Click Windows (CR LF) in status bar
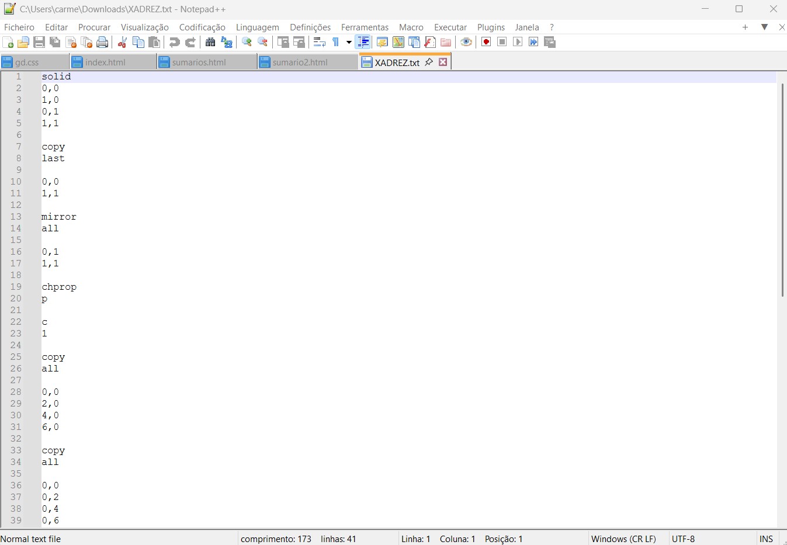This screenshot has height=545, width=787. [x=623, y=539]
